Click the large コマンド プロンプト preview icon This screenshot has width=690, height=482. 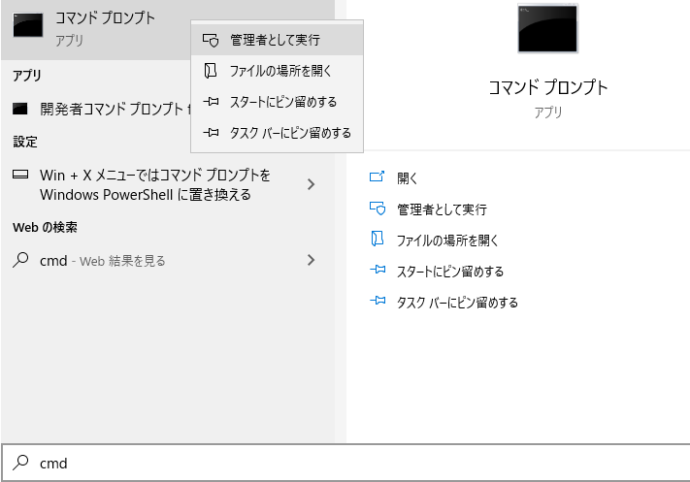[547, 28]
